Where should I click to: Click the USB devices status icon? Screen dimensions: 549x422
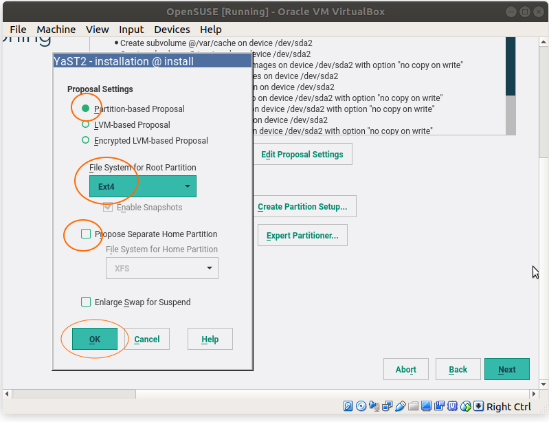click(x=400, y=406)
